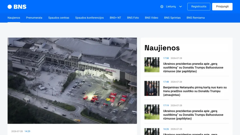The width and height of the screenshot is (240, 135).
Task: Click the Prisijungti button
Action: point(222,6)
